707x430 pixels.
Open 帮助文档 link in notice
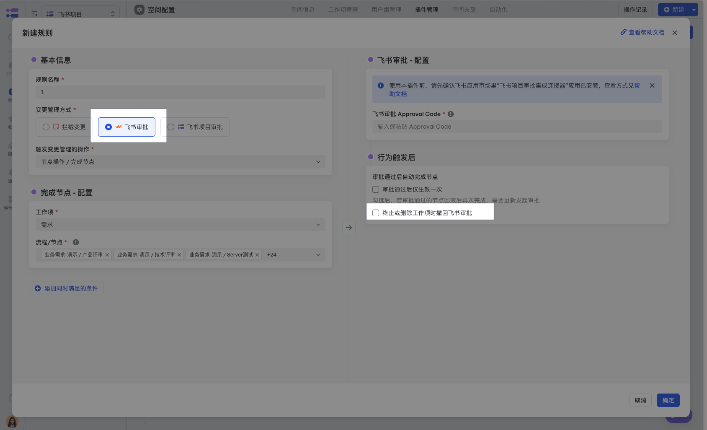coord(398,94)
